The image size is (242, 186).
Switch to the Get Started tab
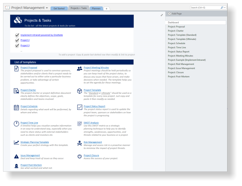click(59, 8)
